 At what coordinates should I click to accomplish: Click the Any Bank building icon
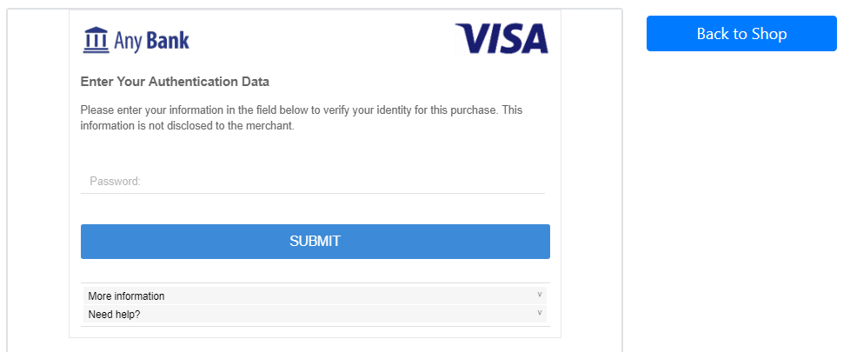coord(96,40)
